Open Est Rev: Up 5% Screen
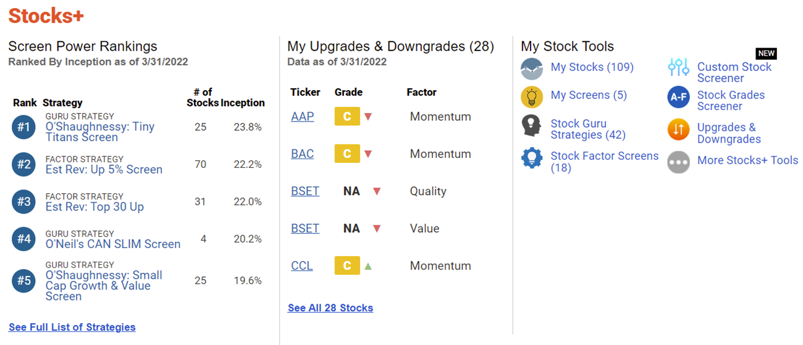803x345 pixels. 104,170
